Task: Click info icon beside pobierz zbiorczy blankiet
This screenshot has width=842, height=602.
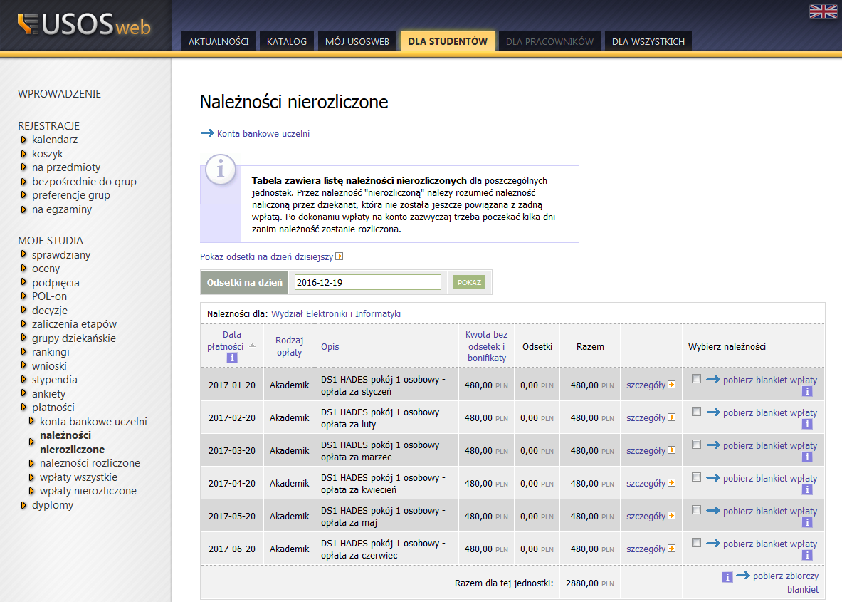Action: pyautogui.click(x=727, y=577)
